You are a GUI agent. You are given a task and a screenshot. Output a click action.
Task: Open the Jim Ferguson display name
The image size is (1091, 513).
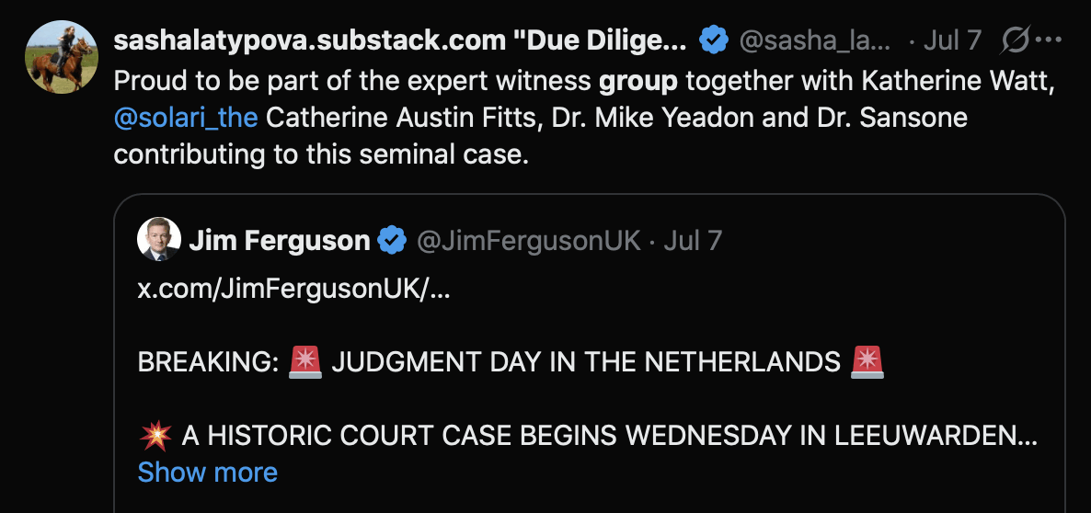280,241
